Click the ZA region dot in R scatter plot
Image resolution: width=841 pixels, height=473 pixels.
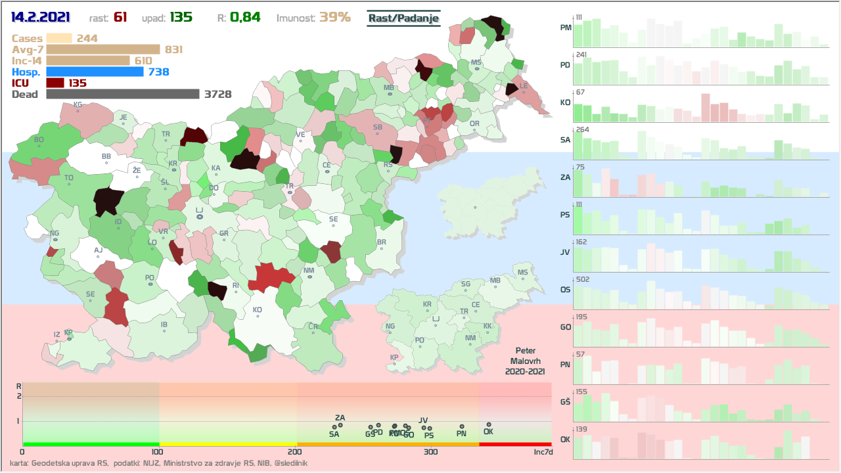tap(340, 425)
